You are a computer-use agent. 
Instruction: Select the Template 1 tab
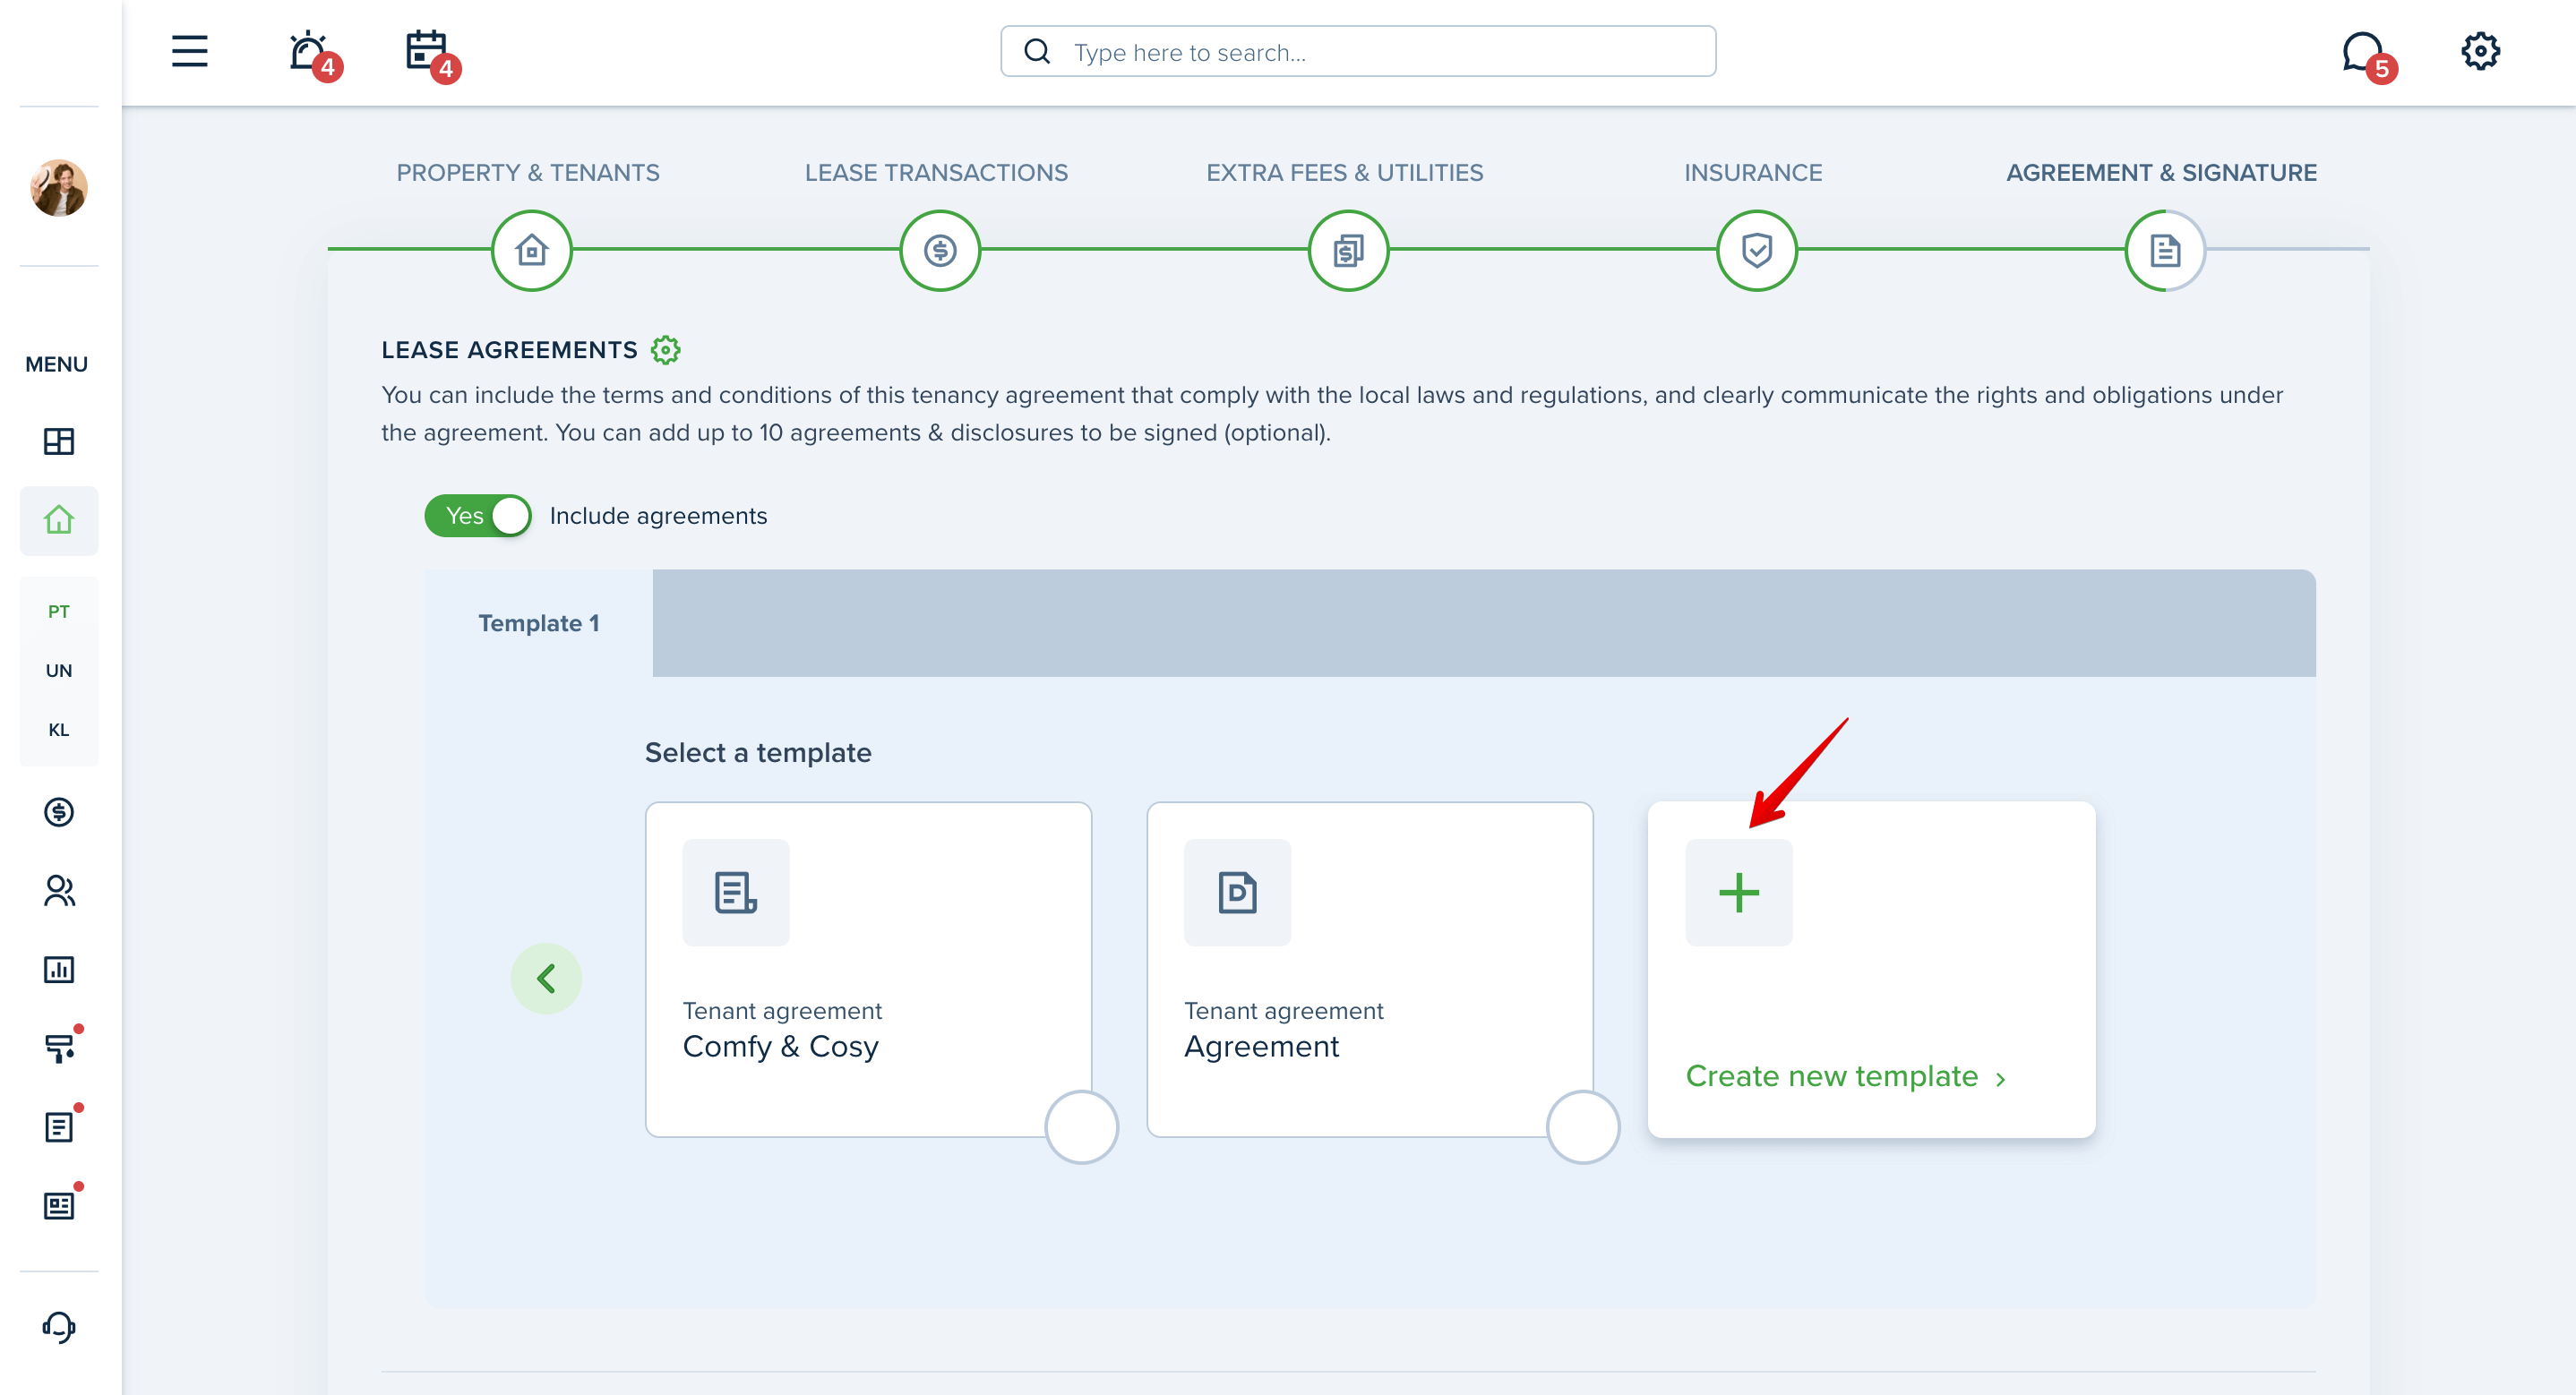pos(539,623)
